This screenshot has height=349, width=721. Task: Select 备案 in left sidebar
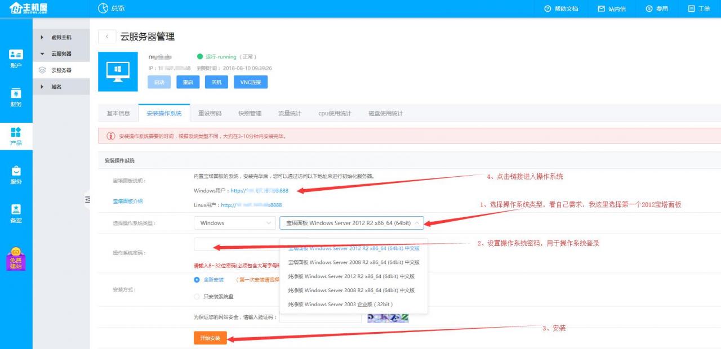click(x=16, y=214)
